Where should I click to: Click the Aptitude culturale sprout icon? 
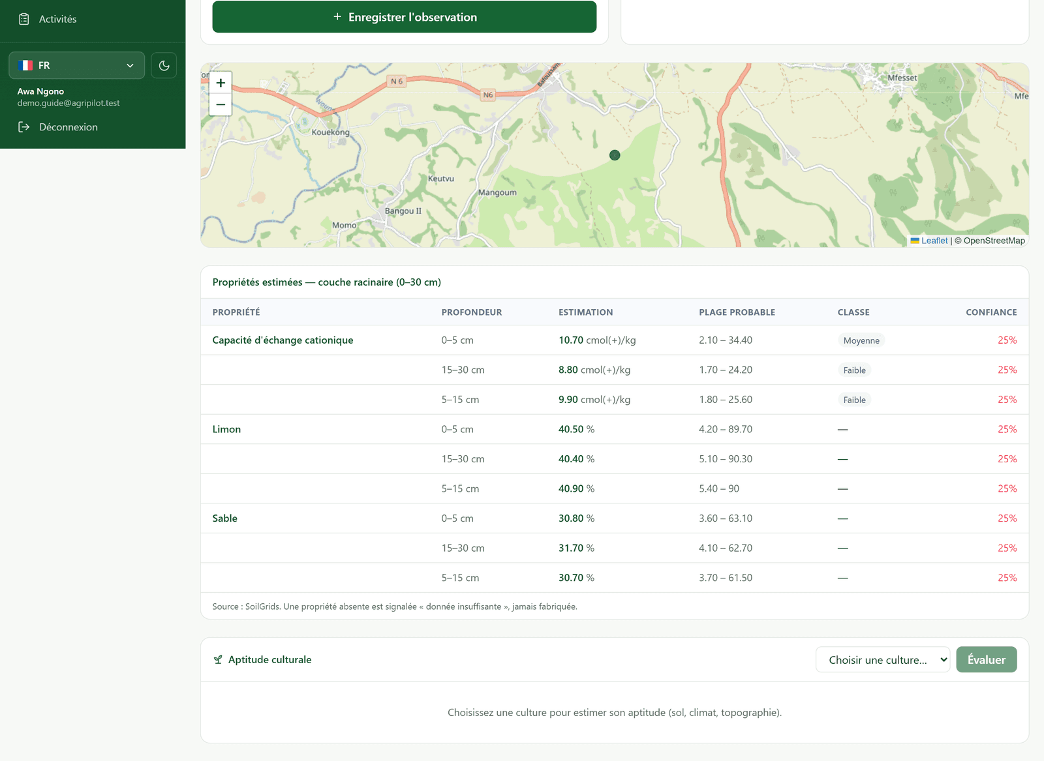pos(218,660)
